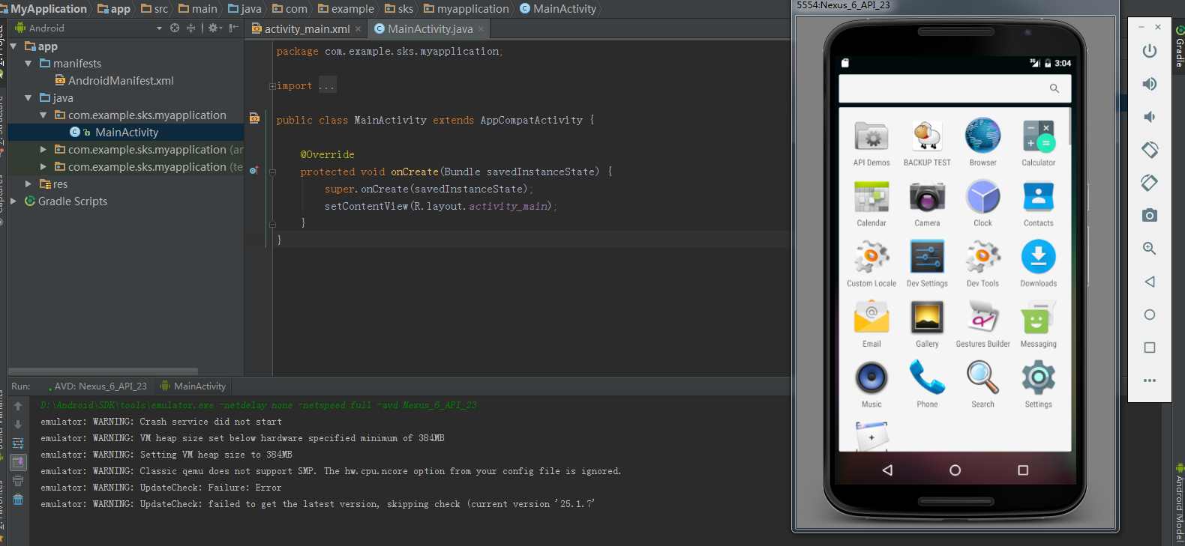Click emulator app search field
Image resolution: width=1185 pixels, height=546 pixels.
tap(955, 88)
